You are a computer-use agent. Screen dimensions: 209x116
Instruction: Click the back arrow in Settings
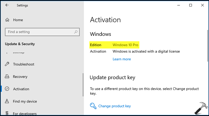pos(7,5)
